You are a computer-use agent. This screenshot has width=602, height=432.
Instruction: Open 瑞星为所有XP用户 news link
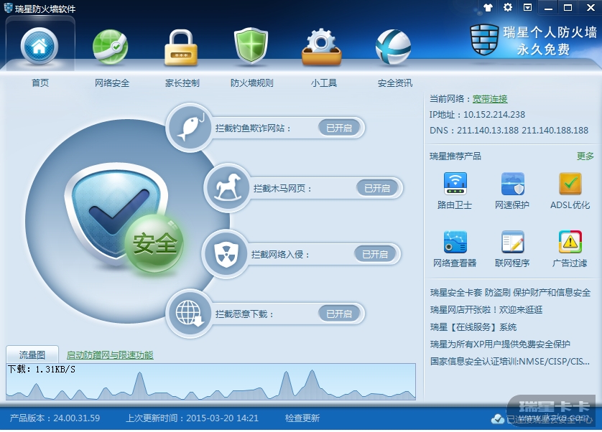(500, 344)
